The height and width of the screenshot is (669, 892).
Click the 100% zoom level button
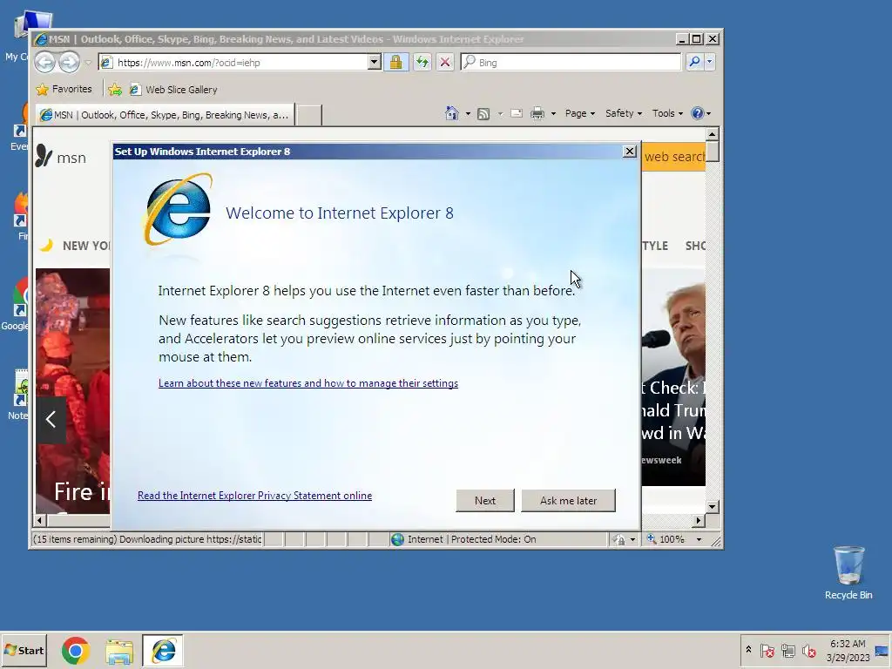[x=666, y=539]
